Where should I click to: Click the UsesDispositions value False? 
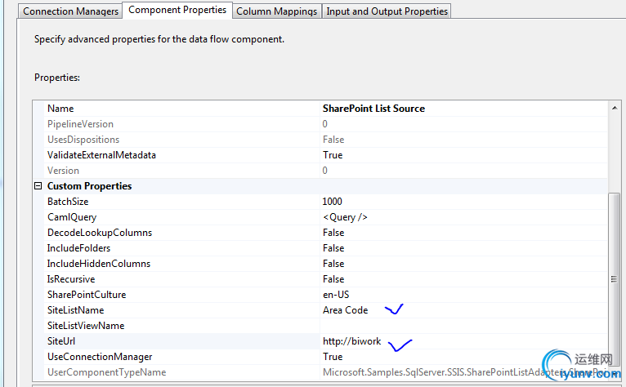pos(333,140)
